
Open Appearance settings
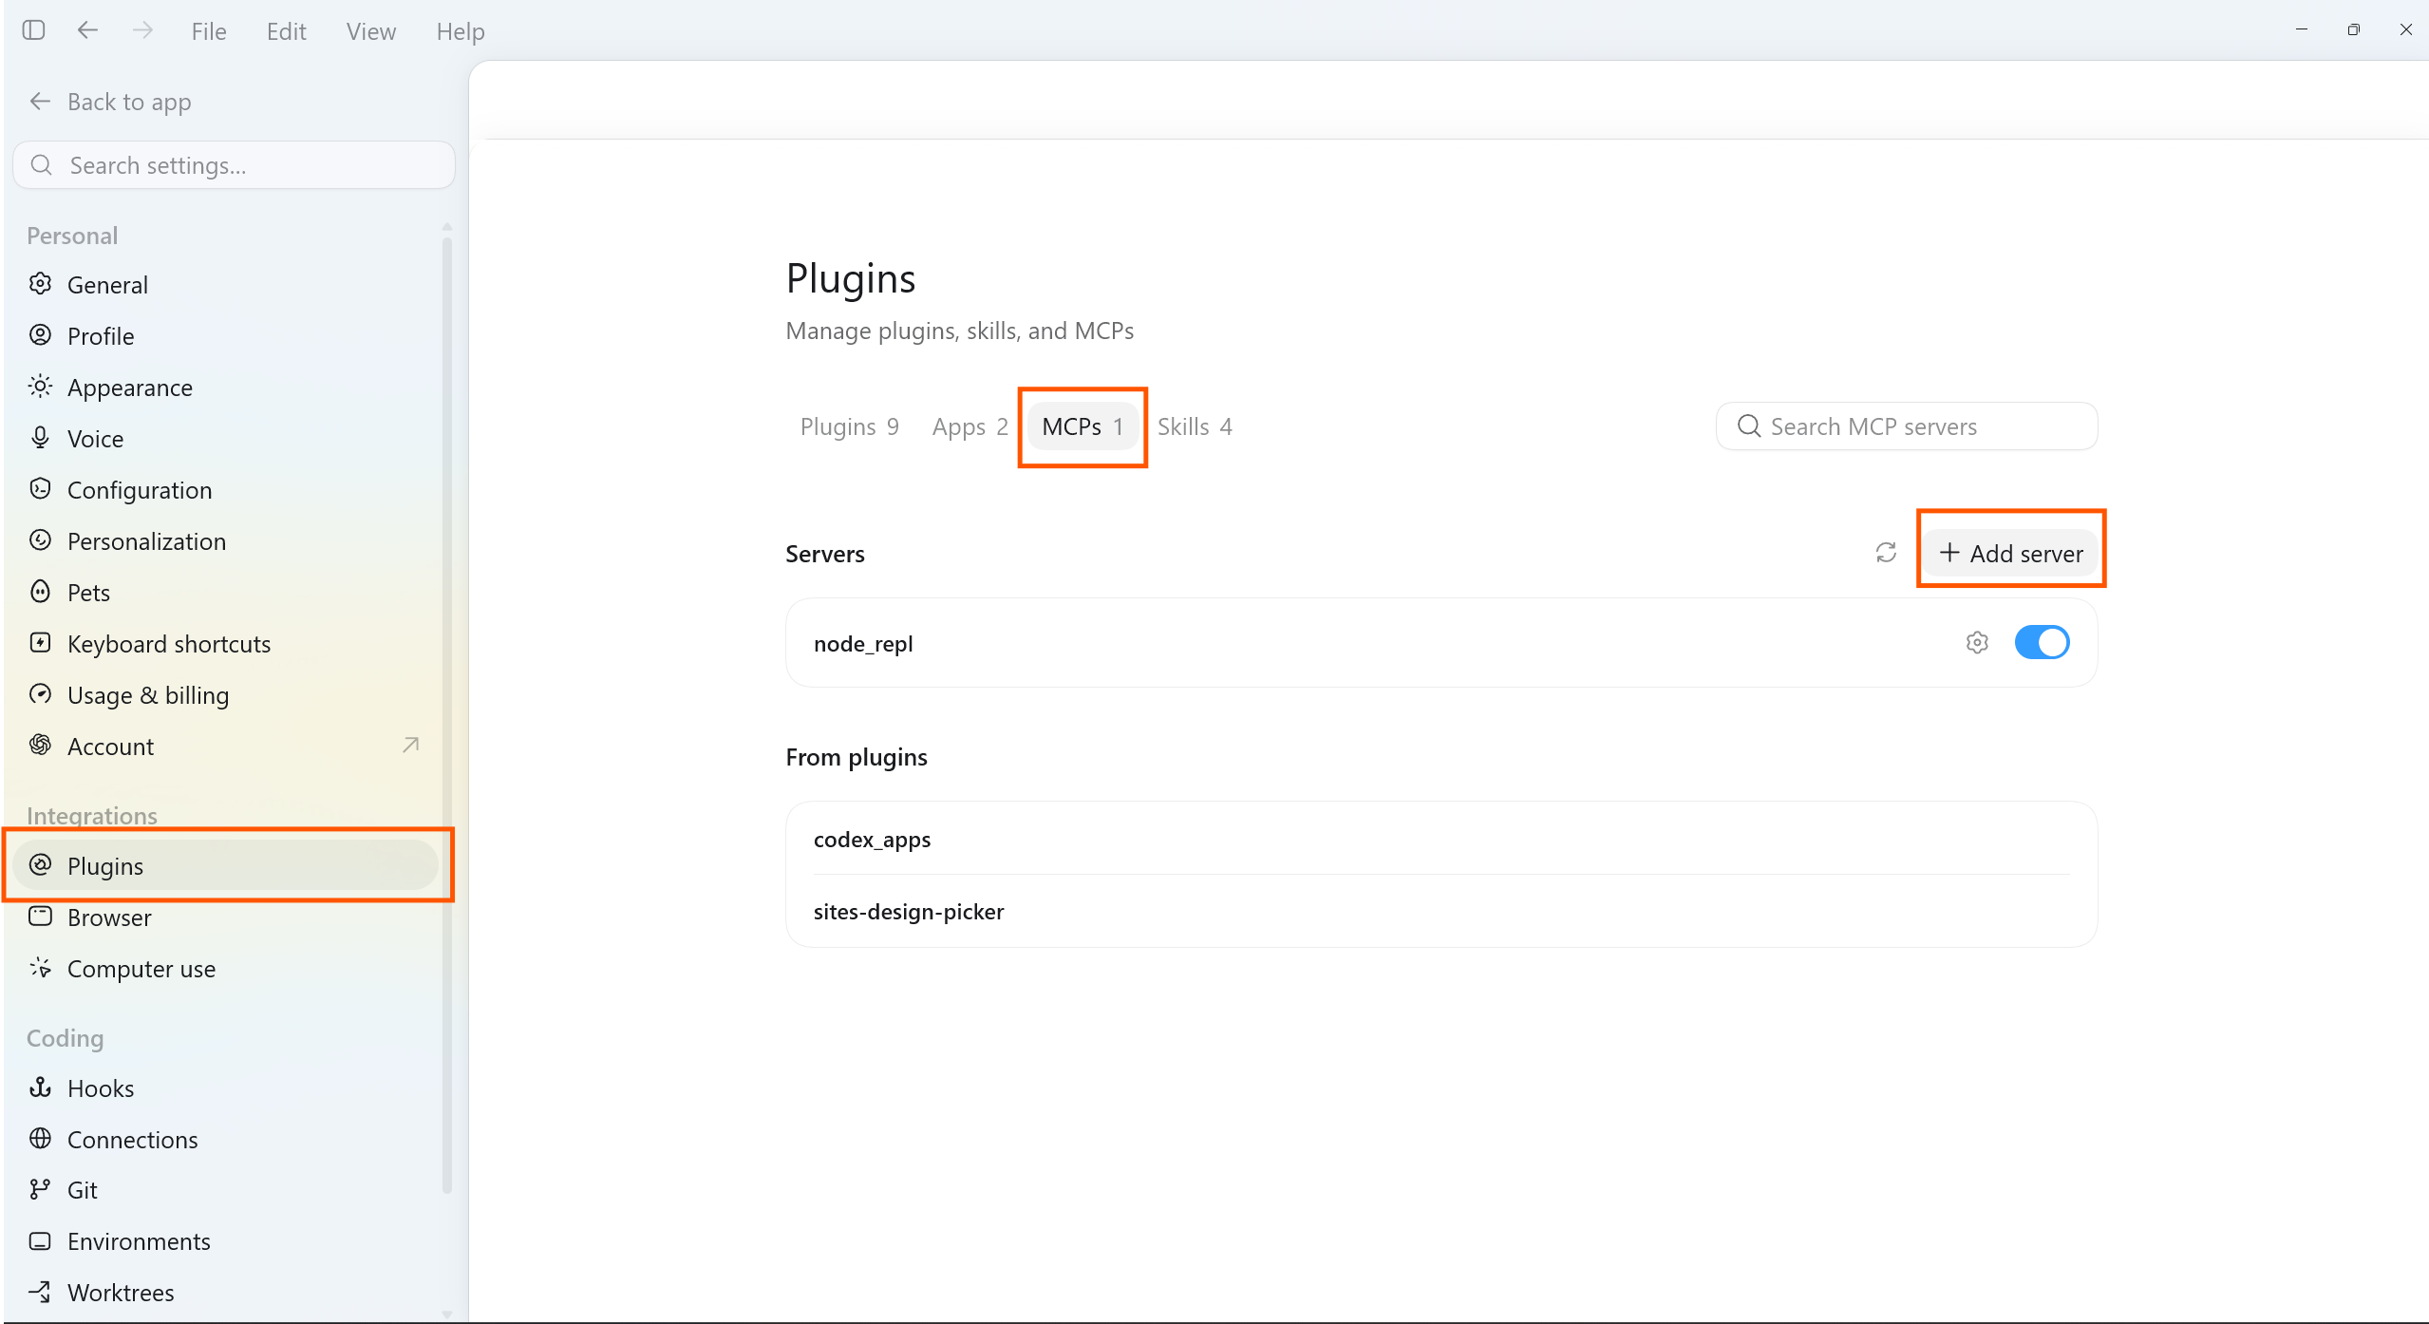point(226,388)
